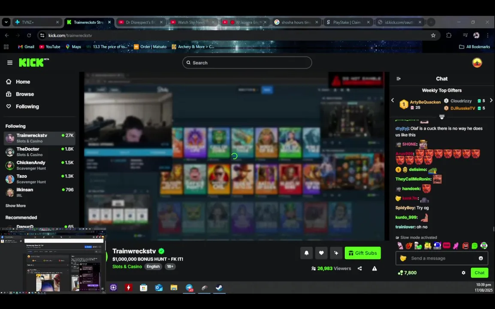495x309 pixels.
Task: Open the Chrome media control icon
Action: click(x=465, y=35)
